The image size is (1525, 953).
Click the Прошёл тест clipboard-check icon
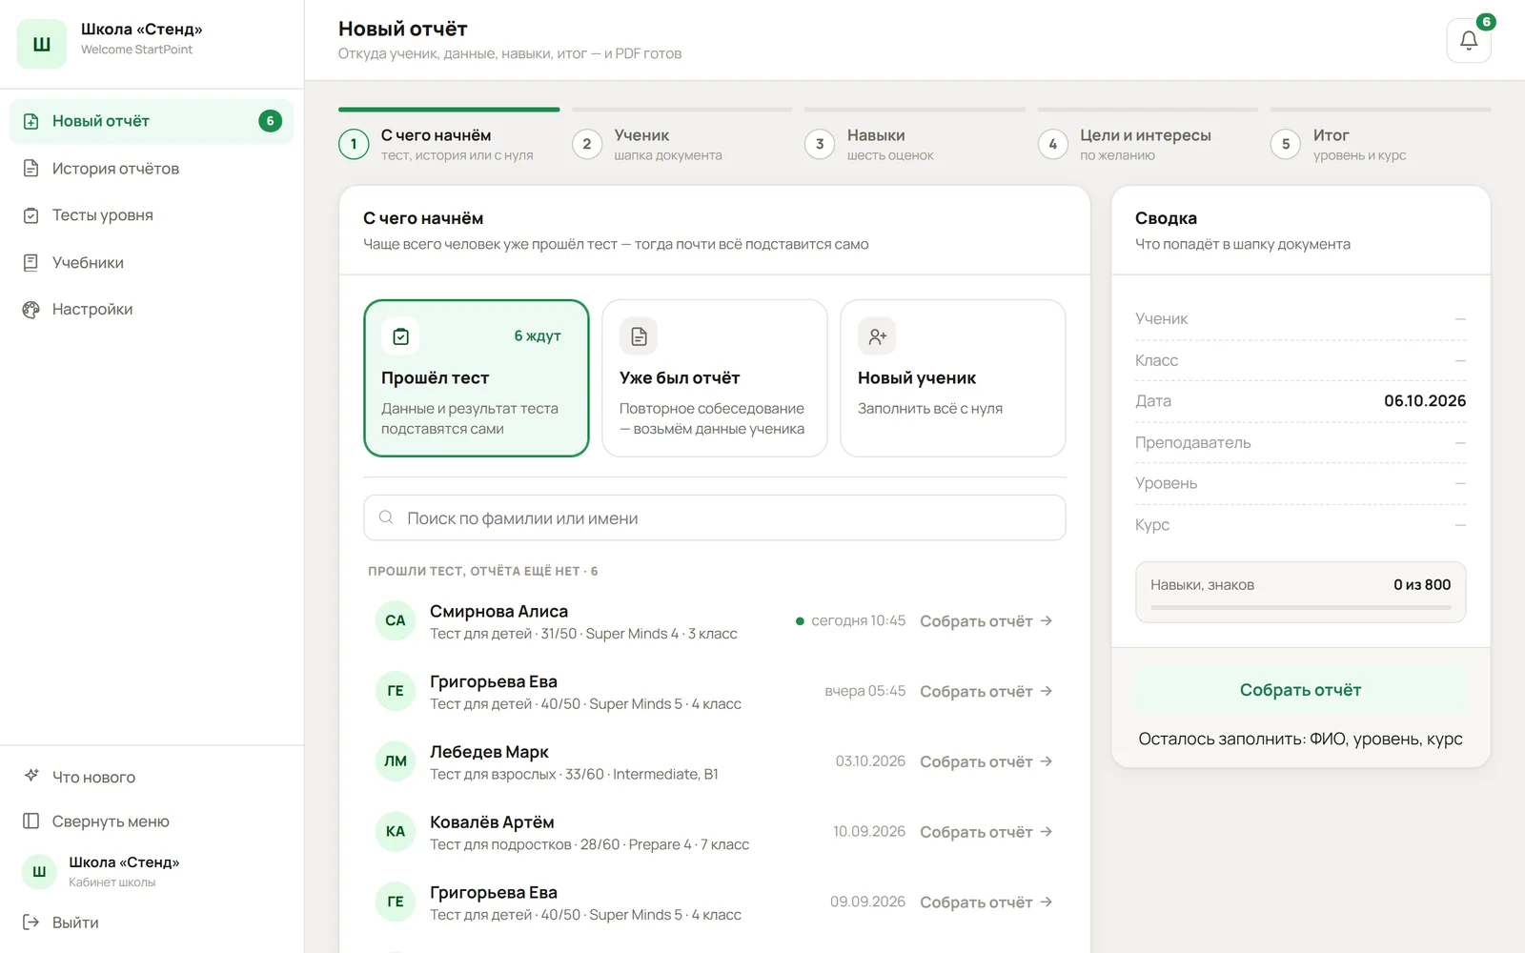tap(400, 336)
